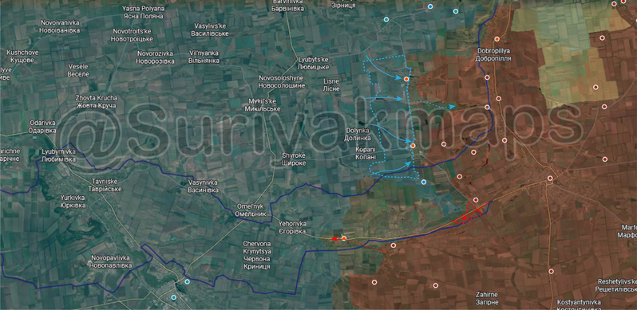Click the Mykil's'ke place label
This screenshot has width=637, height=310.
point(263,104)
